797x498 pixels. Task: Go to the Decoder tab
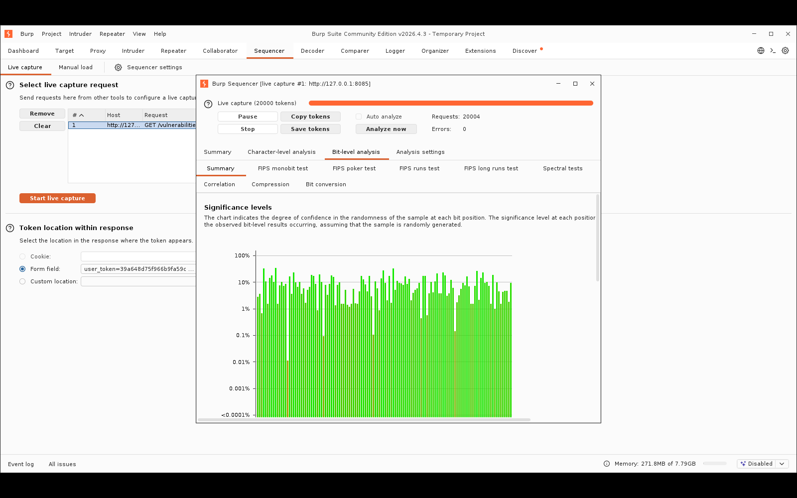point(312,51)
